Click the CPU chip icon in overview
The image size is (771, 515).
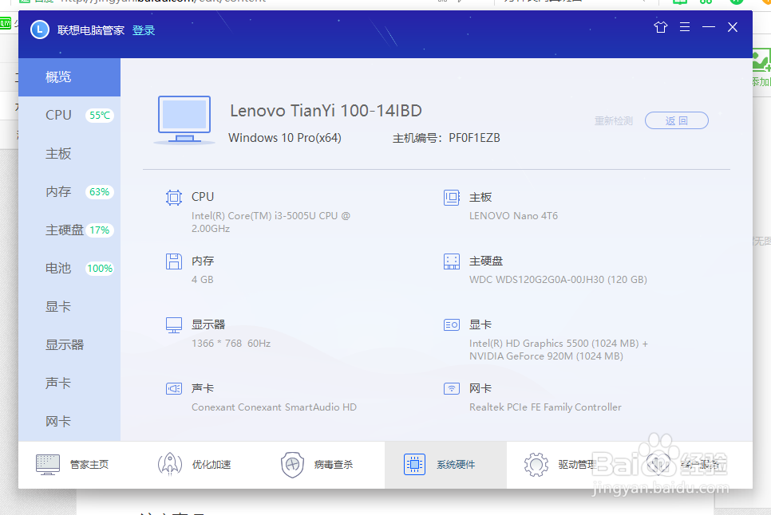click(x=173, y=198)
